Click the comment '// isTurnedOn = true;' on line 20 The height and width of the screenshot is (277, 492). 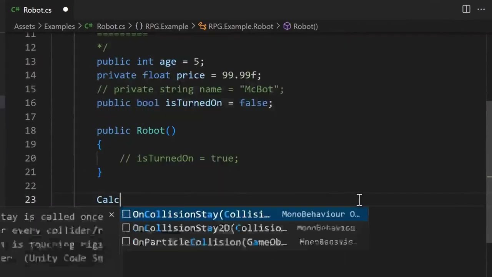(179, 159)
